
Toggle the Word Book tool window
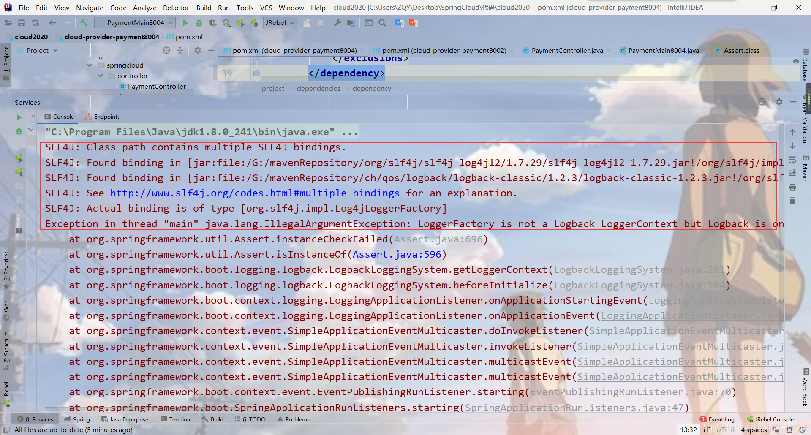805,388
